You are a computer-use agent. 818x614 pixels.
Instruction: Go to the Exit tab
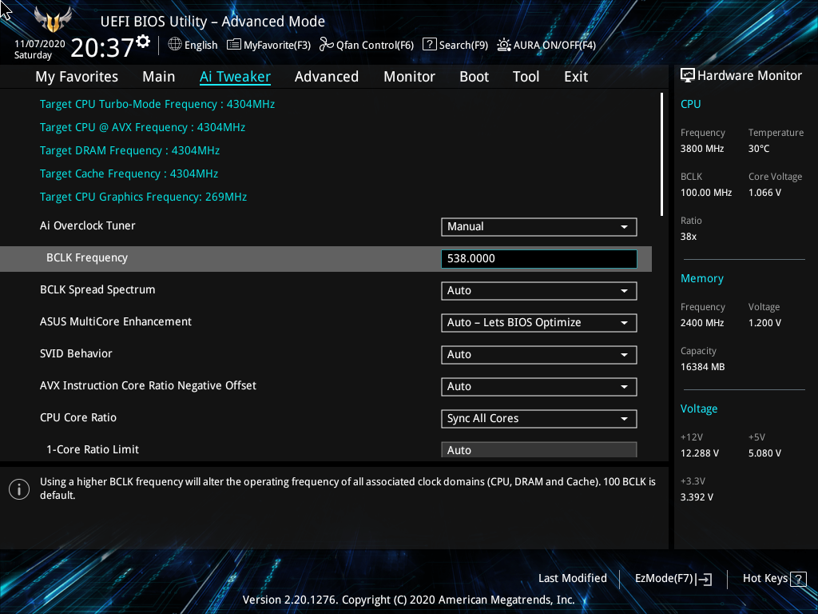coord(576,77)
